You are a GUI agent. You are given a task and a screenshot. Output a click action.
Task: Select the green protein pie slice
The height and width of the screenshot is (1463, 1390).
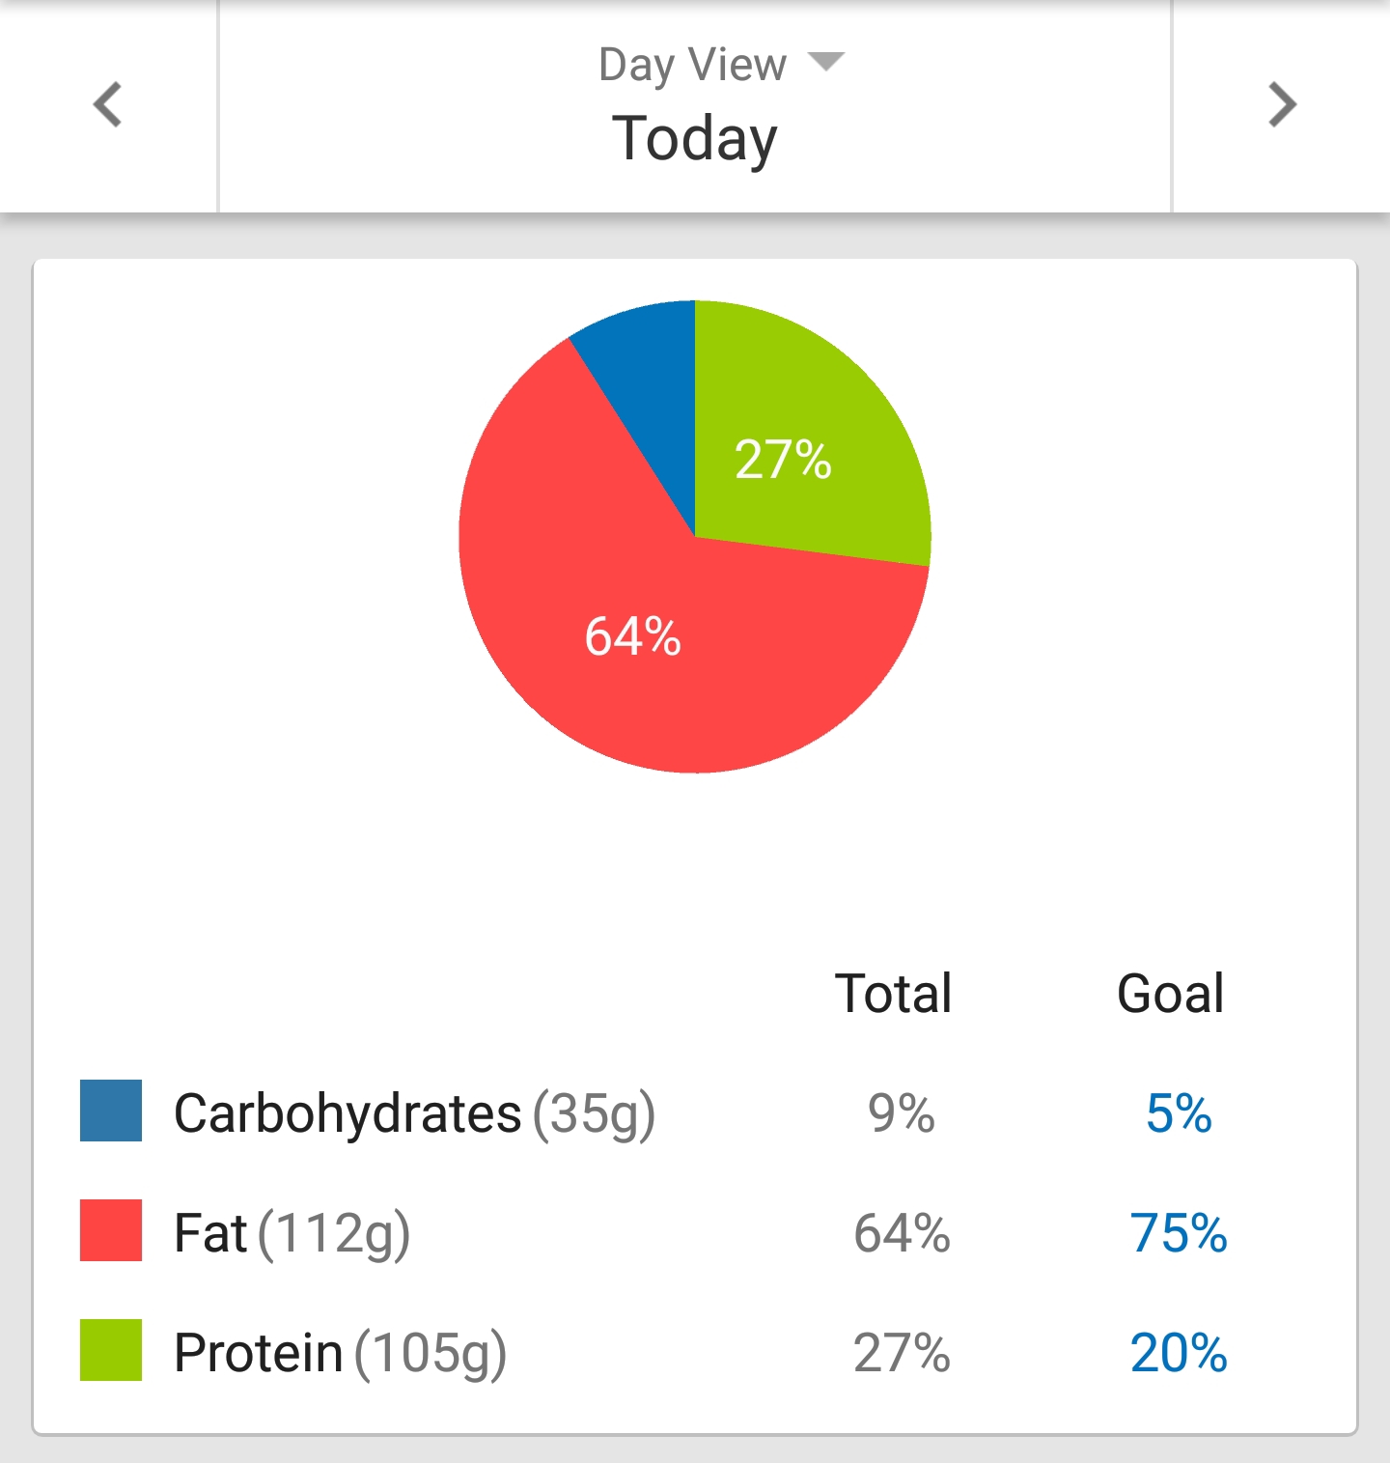[x=792, y=444]
